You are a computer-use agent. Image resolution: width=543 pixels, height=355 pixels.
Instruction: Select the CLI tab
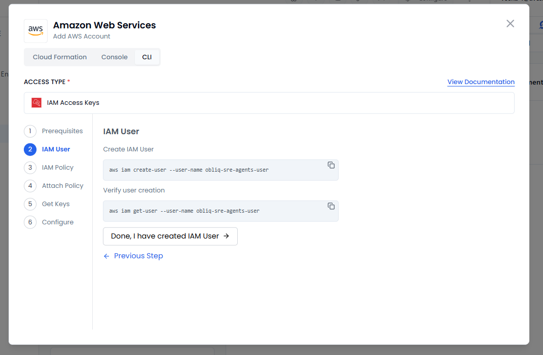147,57
